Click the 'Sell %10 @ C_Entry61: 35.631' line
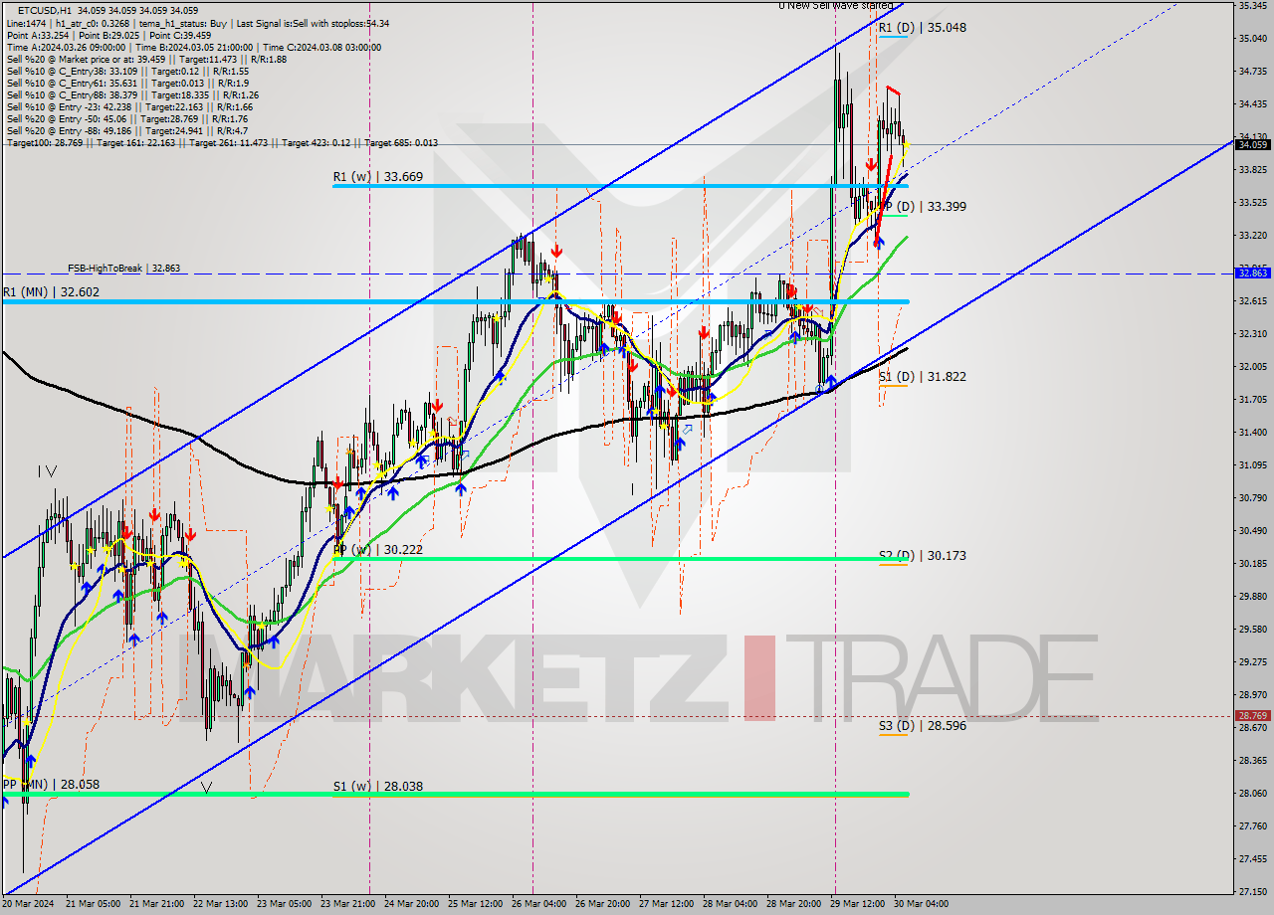Image resolution: width=1274 pixels, height=915 pixels. 127,83
